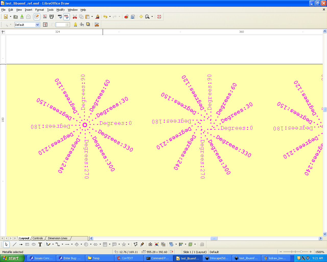Open the Default line style dropdown
327x262 pixels.
(38, 25)
